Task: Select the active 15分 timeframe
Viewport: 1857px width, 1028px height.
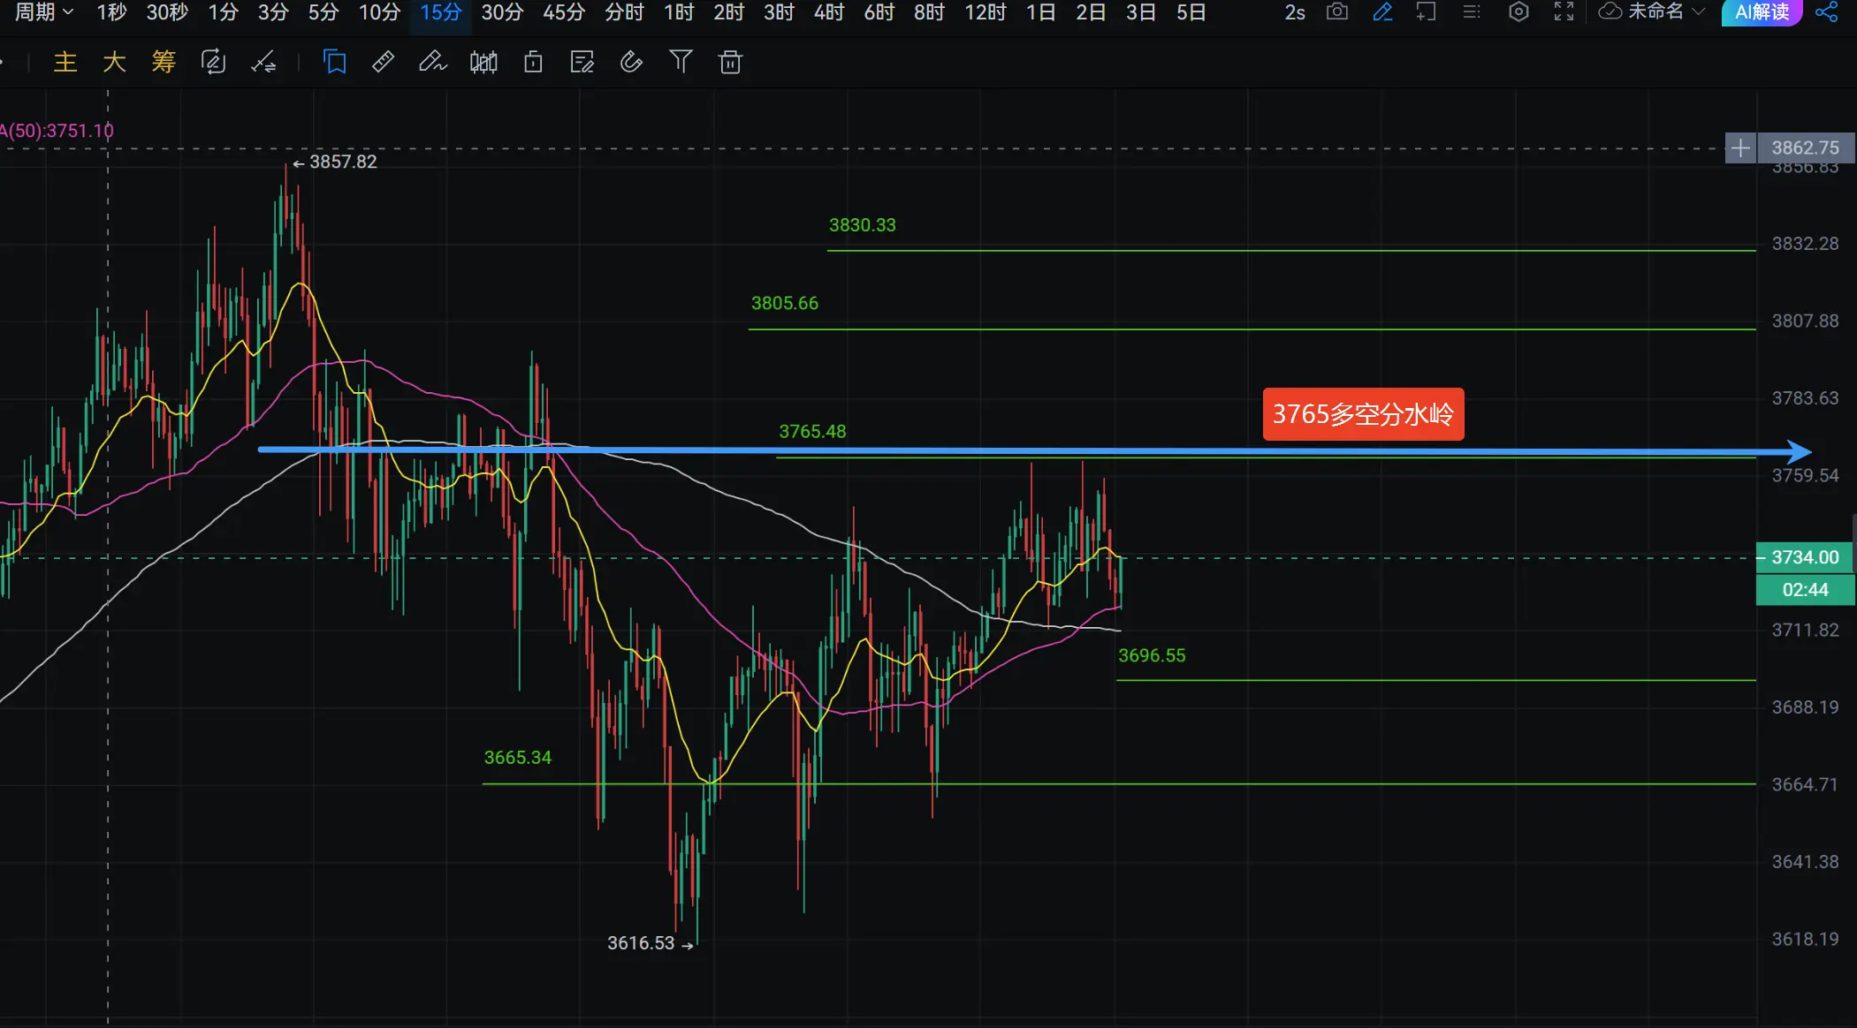Action: (x=441, y=12)
